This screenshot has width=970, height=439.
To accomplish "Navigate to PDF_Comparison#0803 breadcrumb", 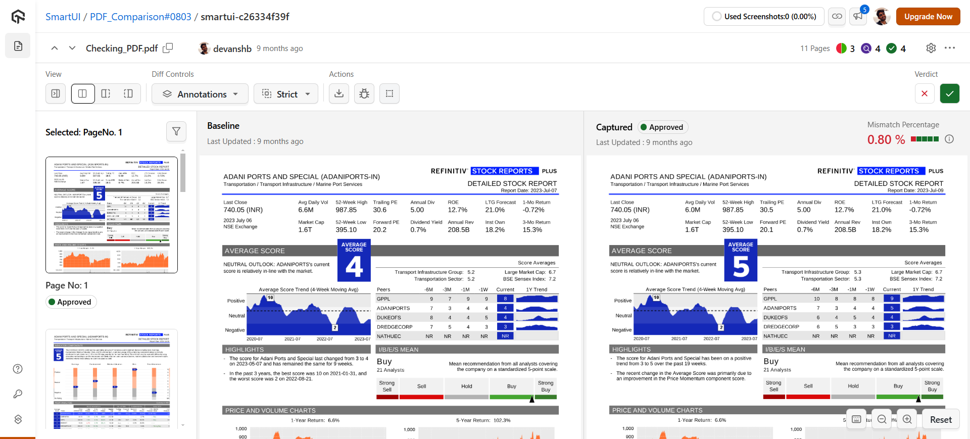I will (x=140, y=17).
